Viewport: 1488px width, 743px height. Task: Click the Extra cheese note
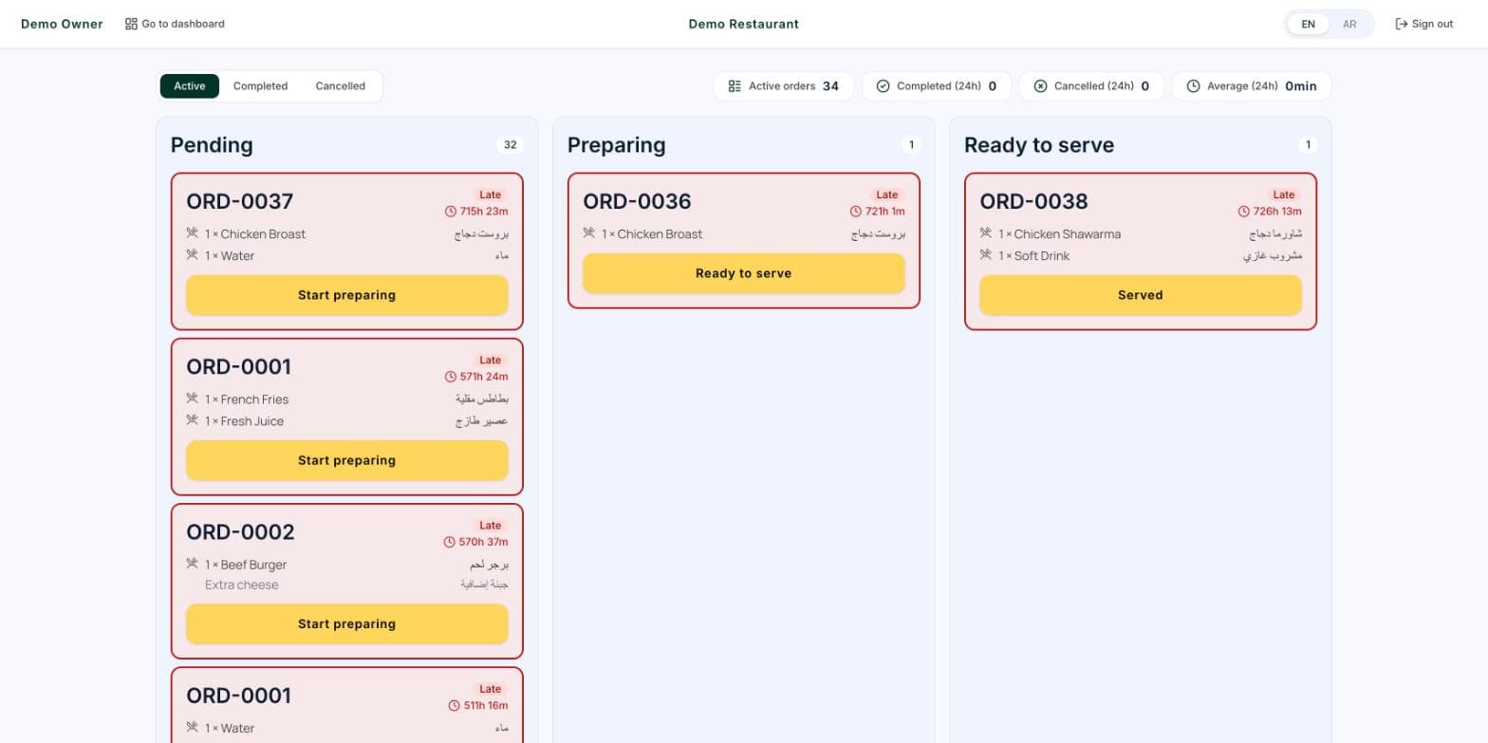point(242,585)
